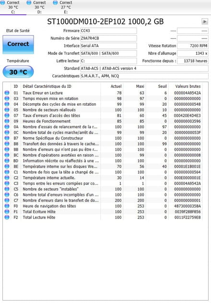Click the next disk arrow button

point(205,21)
